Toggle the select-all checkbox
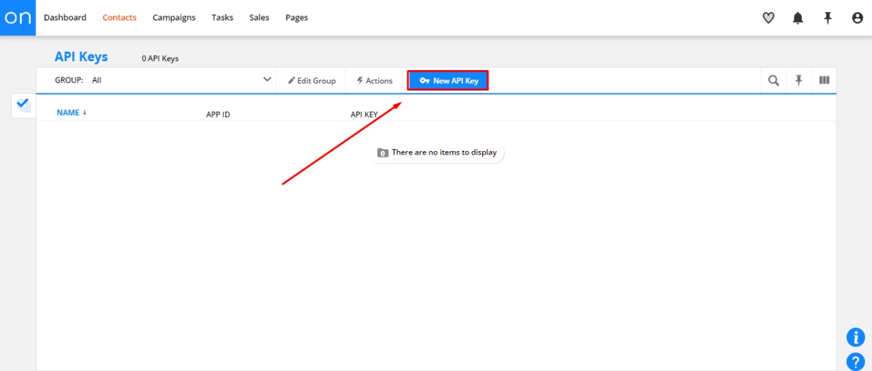The width and height of the screenshot is (872, 371). [23, 104]
